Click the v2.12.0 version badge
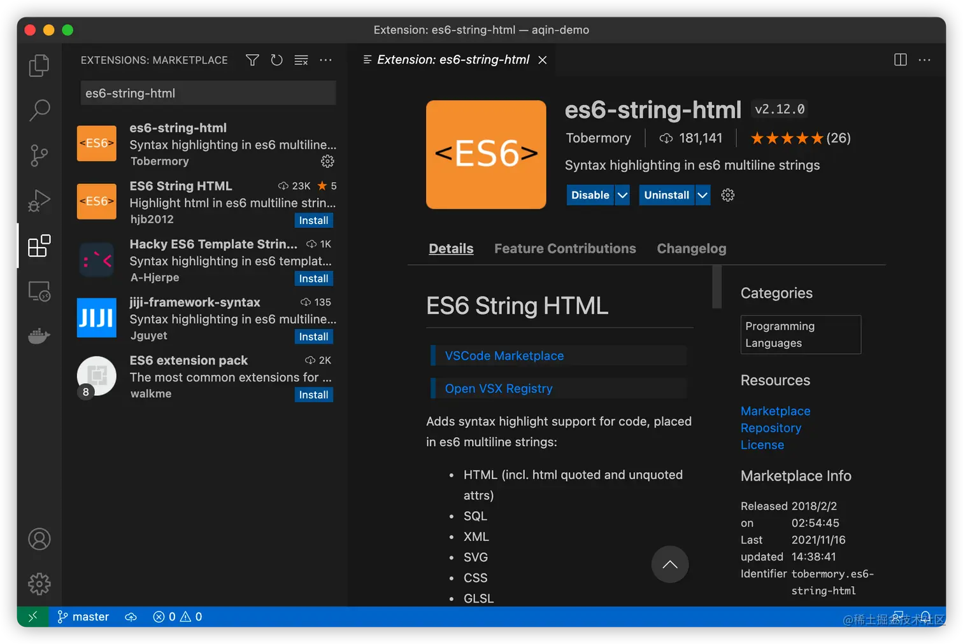 click(x=780, y=109)
